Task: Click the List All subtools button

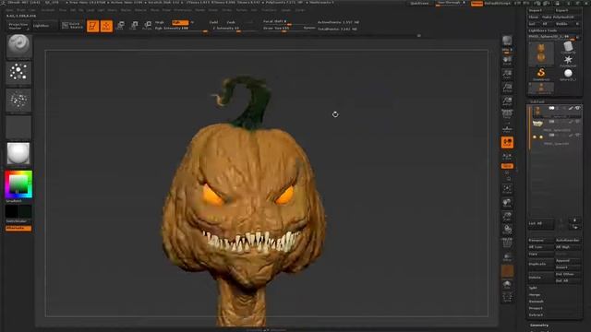Action: [540, 223]
